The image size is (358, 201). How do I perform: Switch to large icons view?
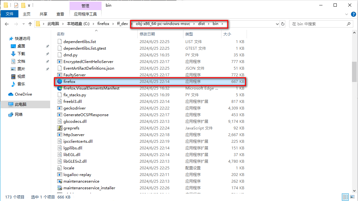[352, 197]
